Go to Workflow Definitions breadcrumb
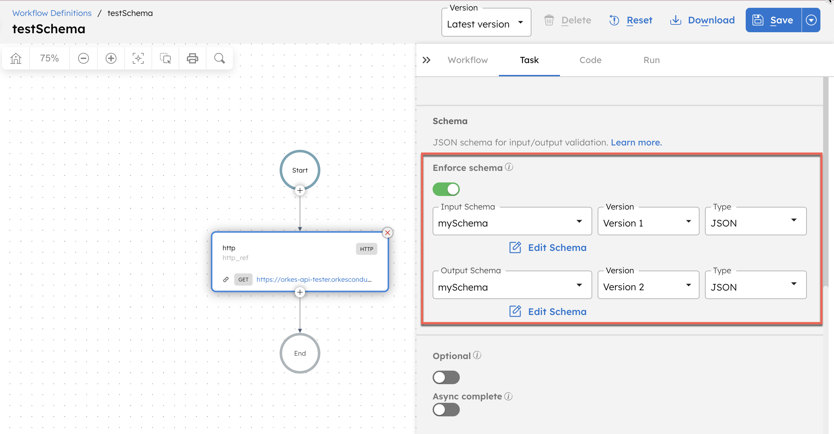This screenshot has width=834, height=434. (52, 13)
